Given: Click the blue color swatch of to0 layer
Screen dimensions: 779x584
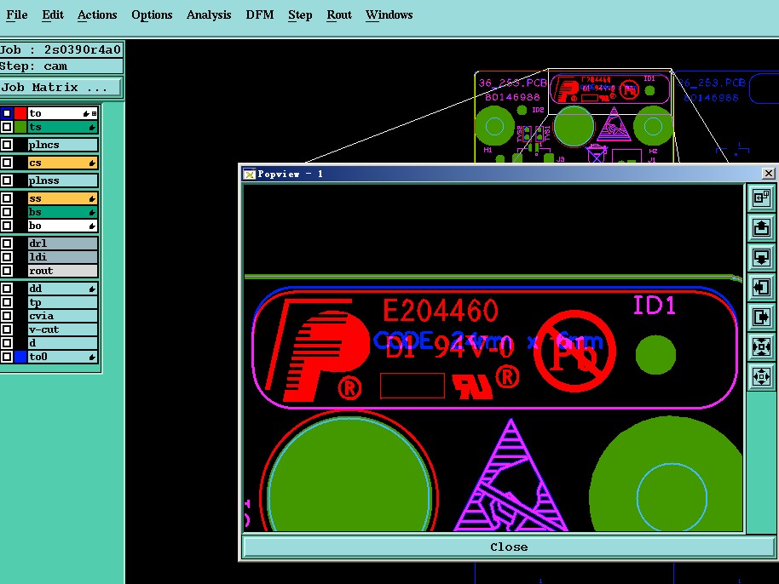Looking at the screenshot, I should pos(20,356).
